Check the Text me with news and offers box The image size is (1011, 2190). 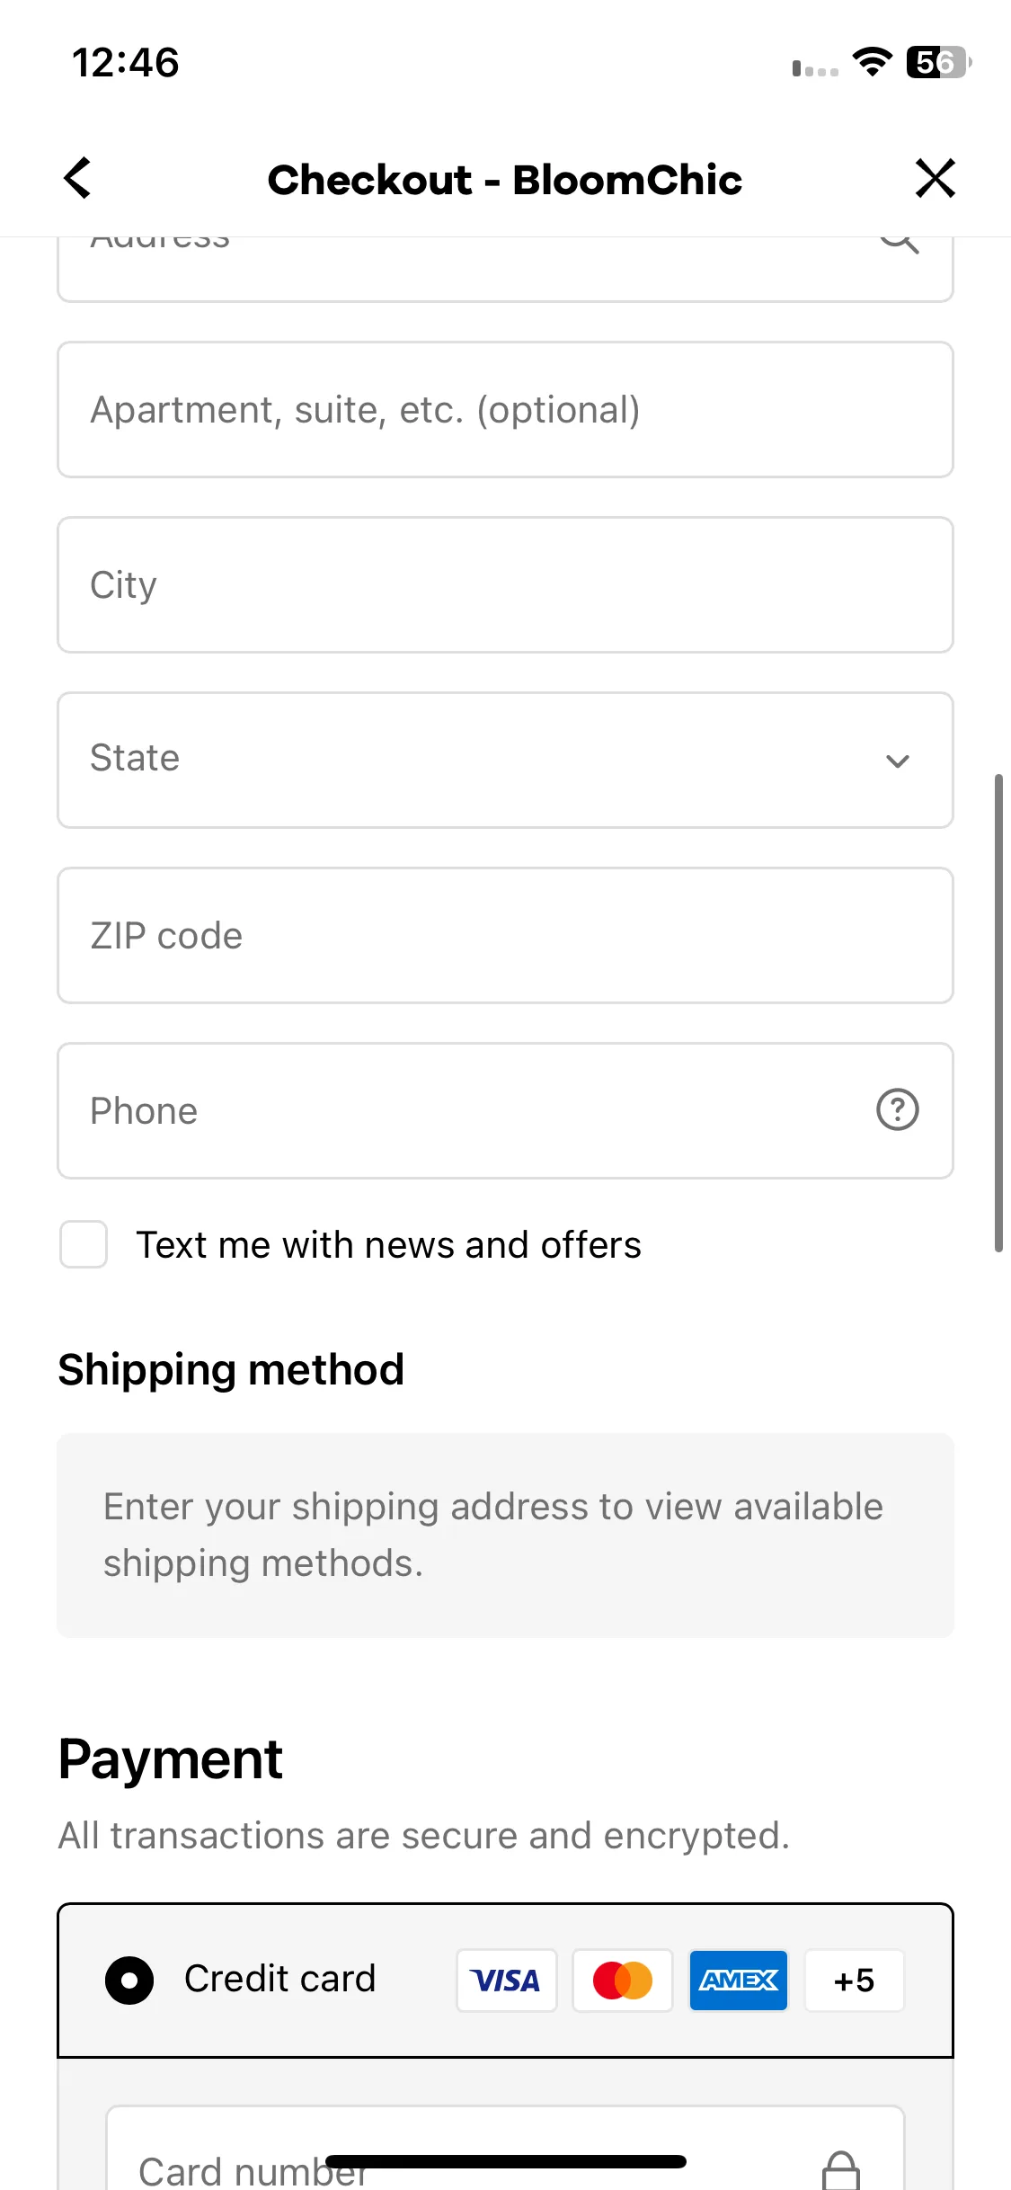point(84,1244)
